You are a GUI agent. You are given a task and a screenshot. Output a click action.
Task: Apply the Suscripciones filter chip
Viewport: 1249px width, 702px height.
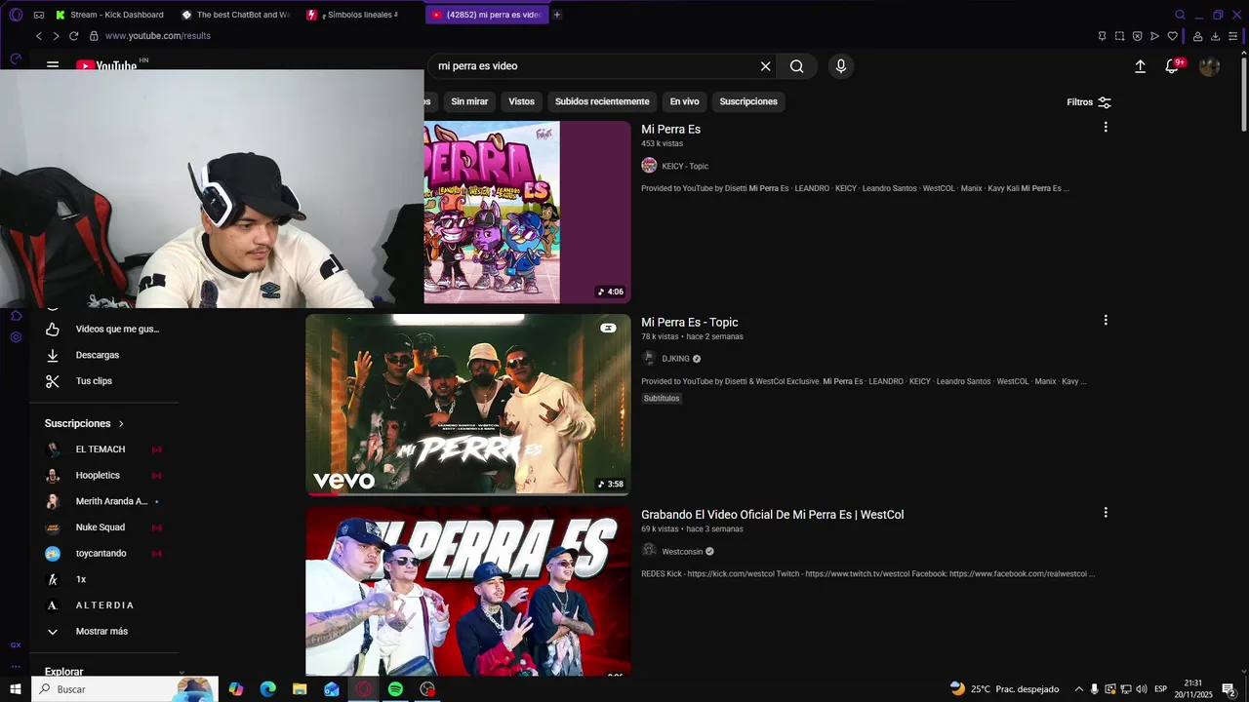coord(748,101)
